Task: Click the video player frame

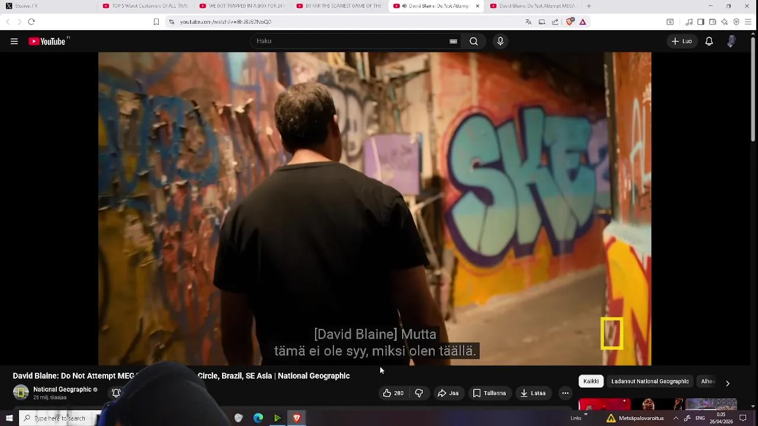Action: [374, 208]
